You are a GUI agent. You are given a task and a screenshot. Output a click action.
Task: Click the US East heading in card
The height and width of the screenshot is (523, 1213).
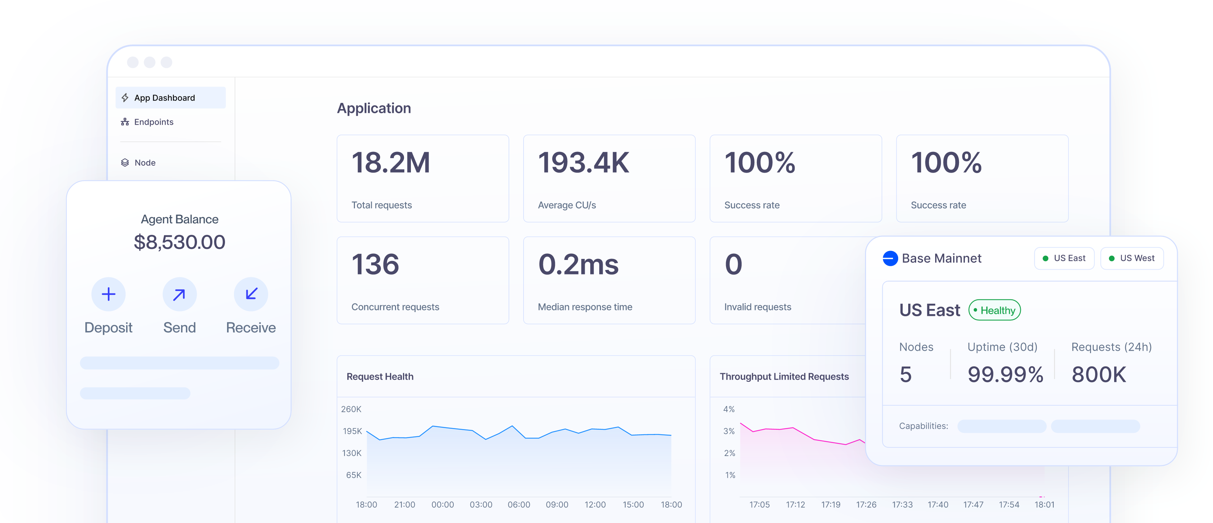pos(930,310)
